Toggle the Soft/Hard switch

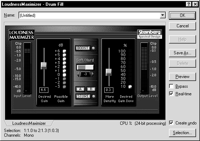coord(85,67)
